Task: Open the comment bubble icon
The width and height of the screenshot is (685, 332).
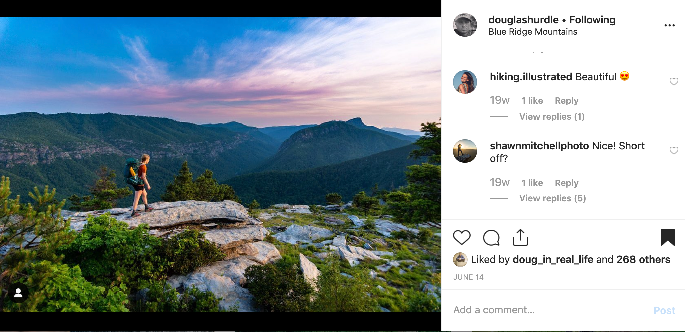Action: tap(491, 238)
